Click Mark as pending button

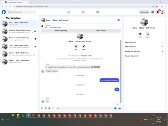pos(61,31)
